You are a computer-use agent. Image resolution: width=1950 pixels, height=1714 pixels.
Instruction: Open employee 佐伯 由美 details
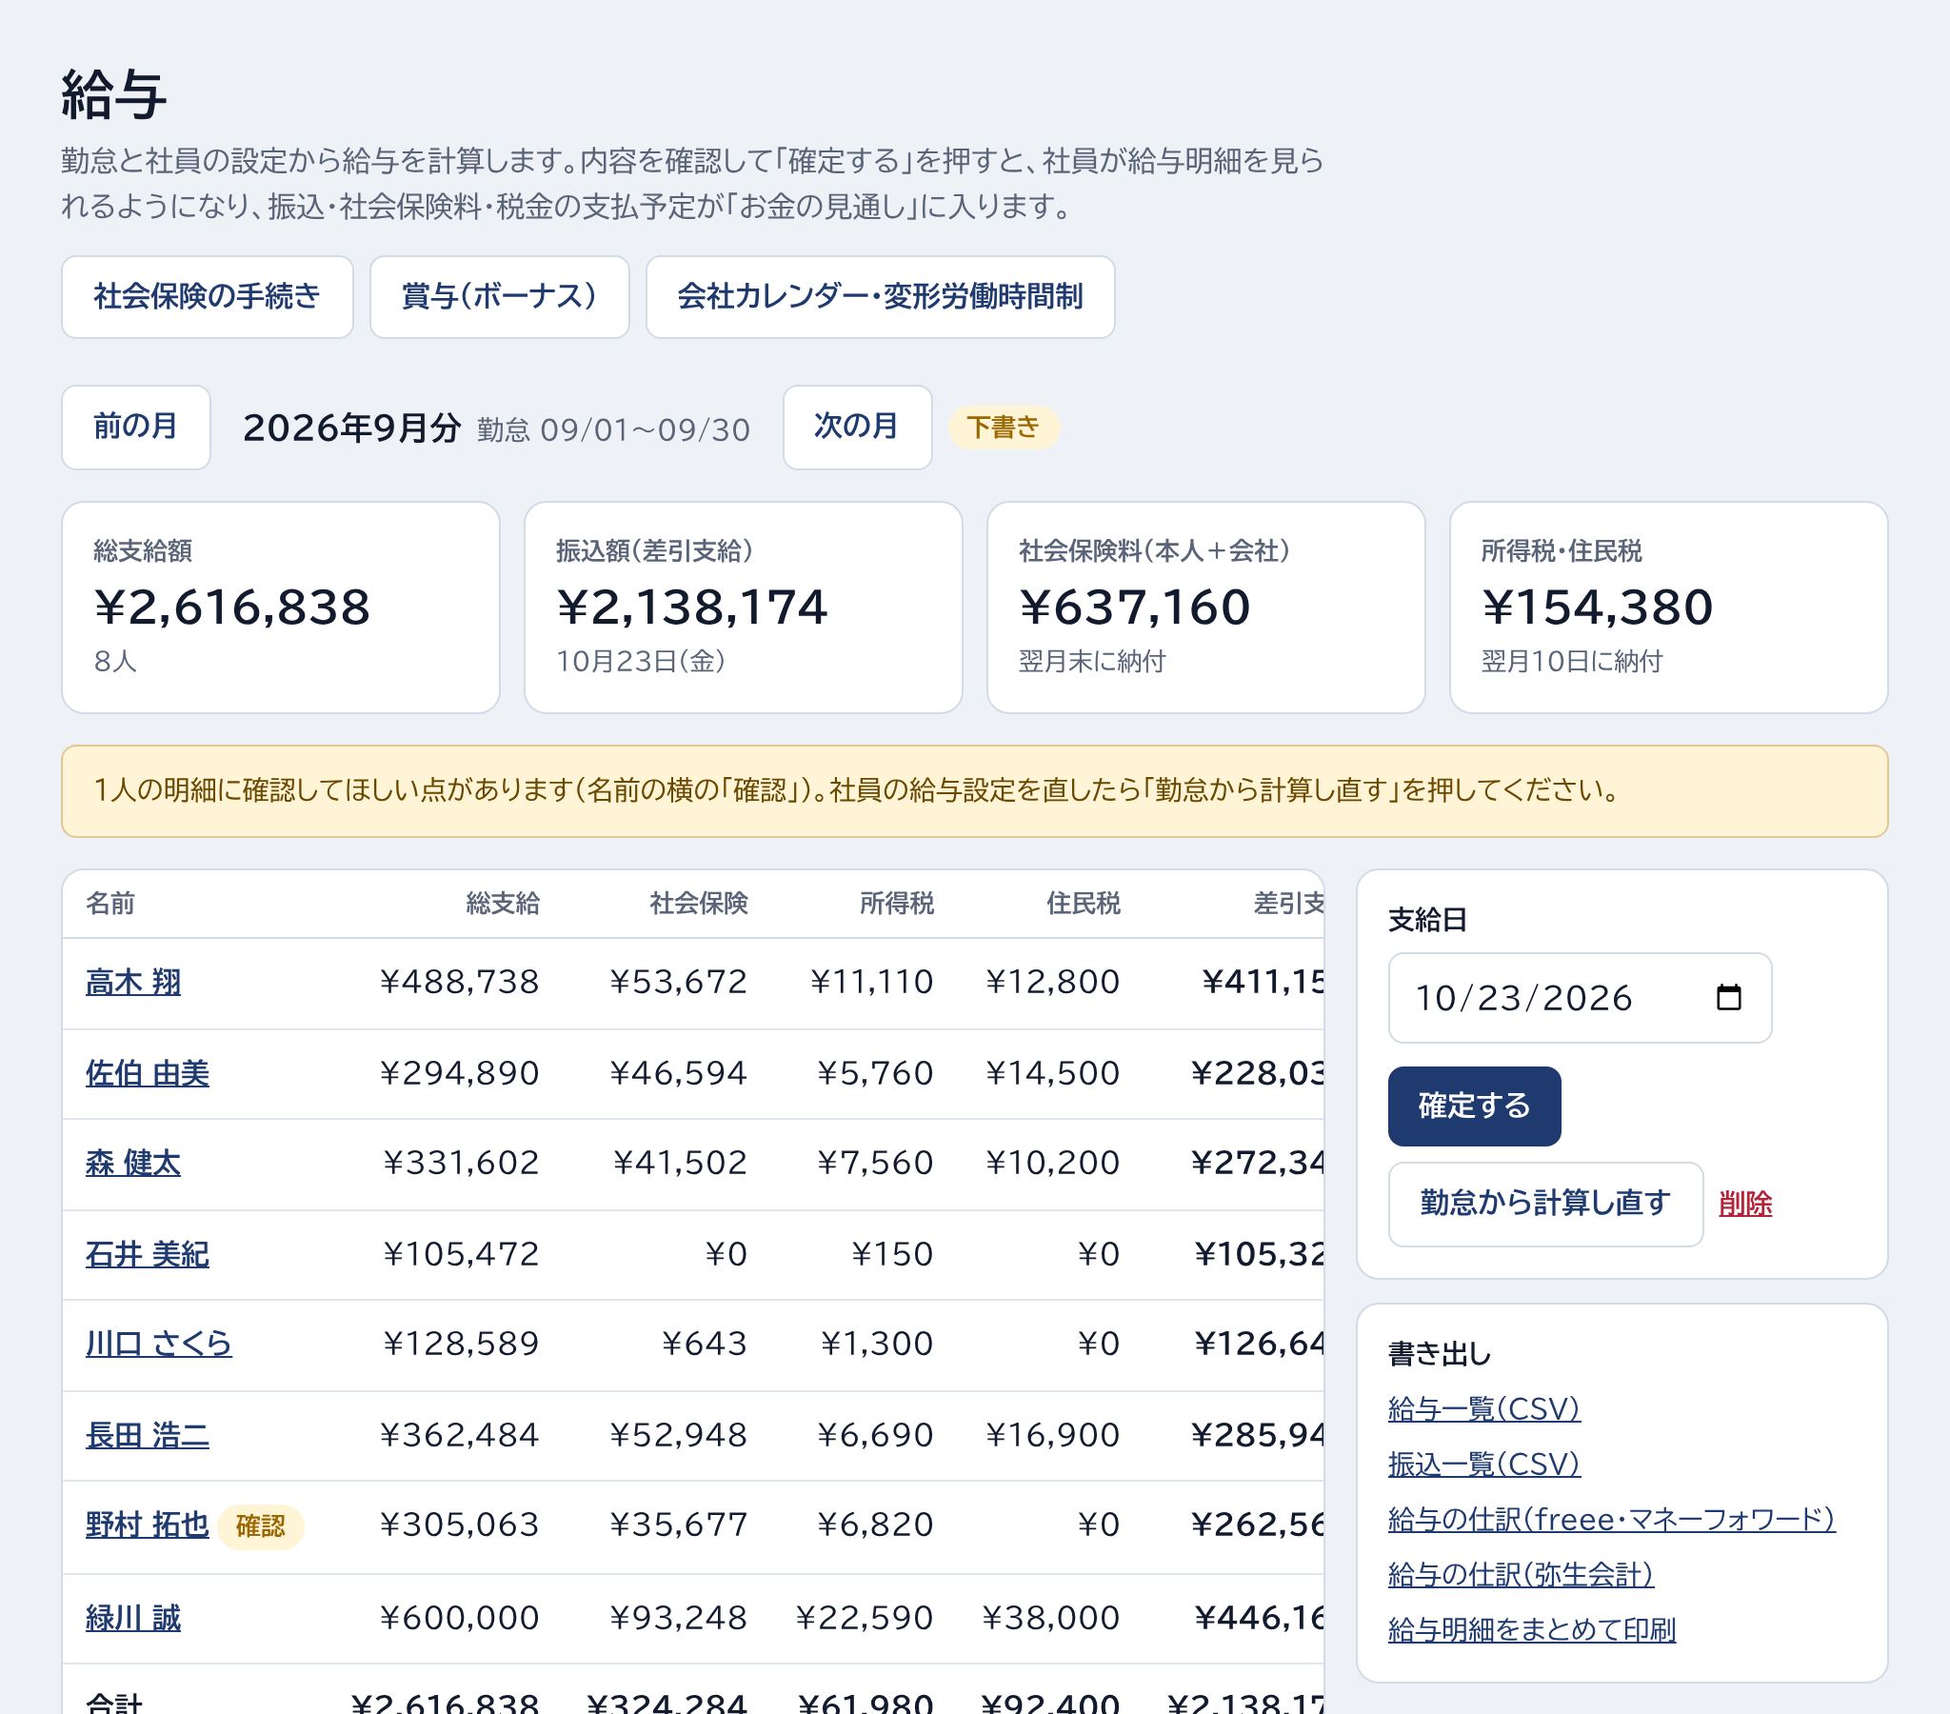[147, 1074]
